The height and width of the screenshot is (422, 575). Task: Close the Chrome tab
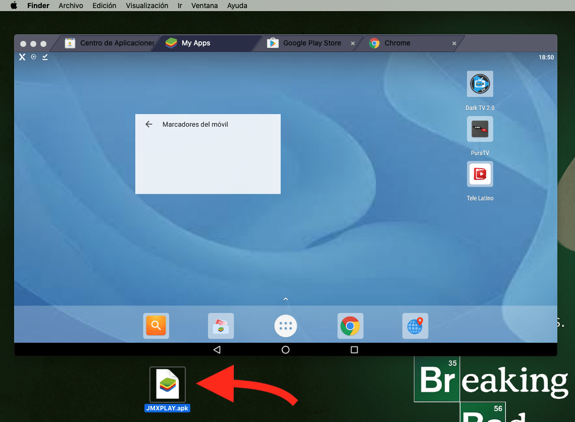454,43
